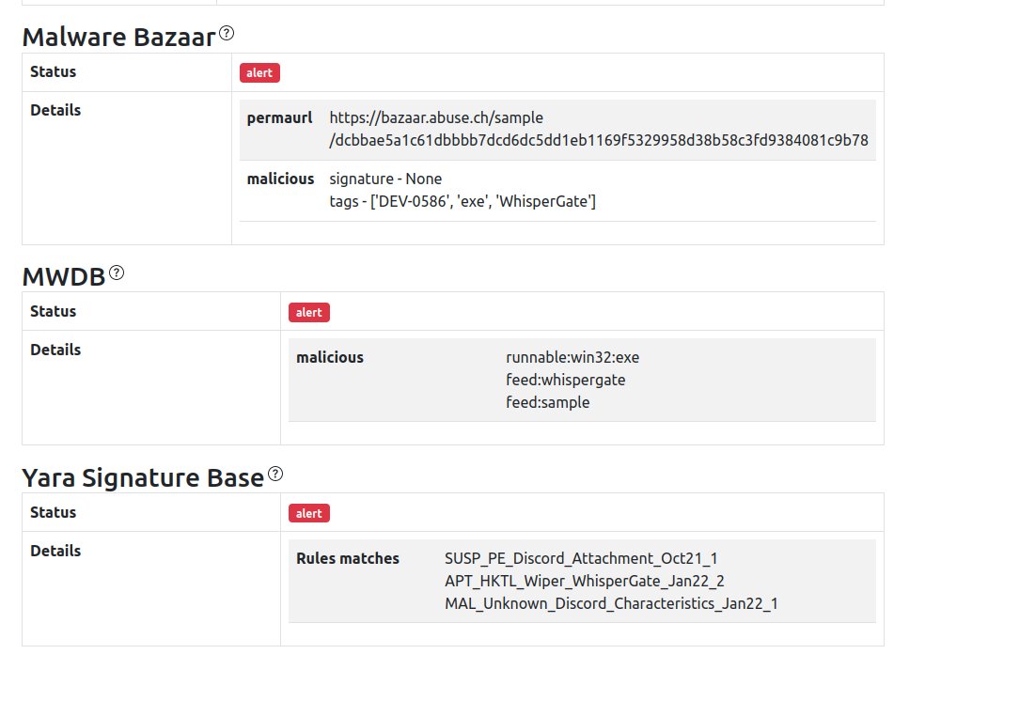1019x701 pixels.
Task: Open the Malware Bazaar help icon
Action: tap(227, 33)
